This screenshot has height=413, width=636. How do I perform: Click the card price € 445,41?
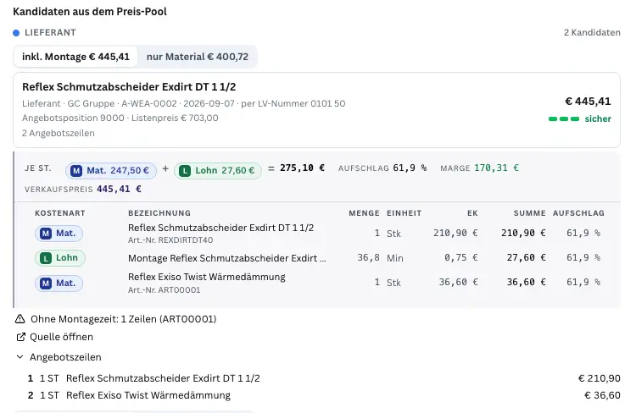coord(588,102)
